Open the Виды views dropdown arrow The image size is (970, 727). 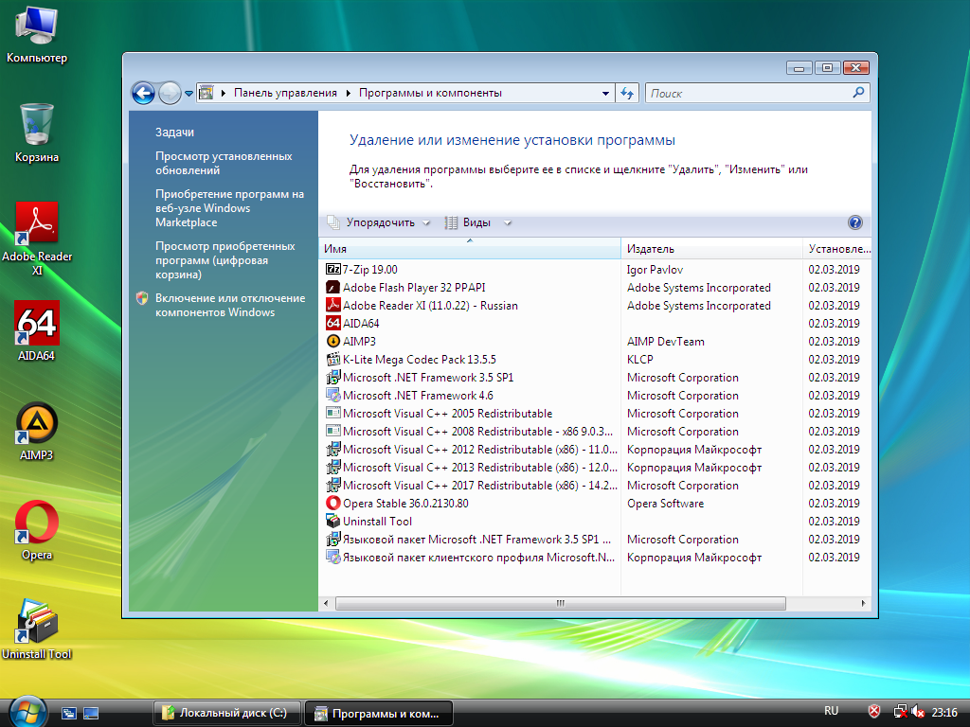click(508, 223)
